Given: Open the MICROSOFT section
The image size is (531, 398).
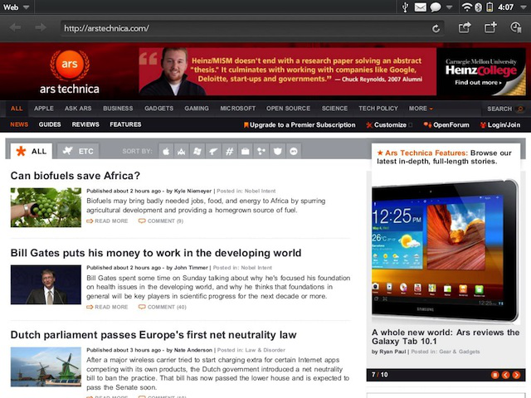Looking at the screenshot, I should (238, 109).
